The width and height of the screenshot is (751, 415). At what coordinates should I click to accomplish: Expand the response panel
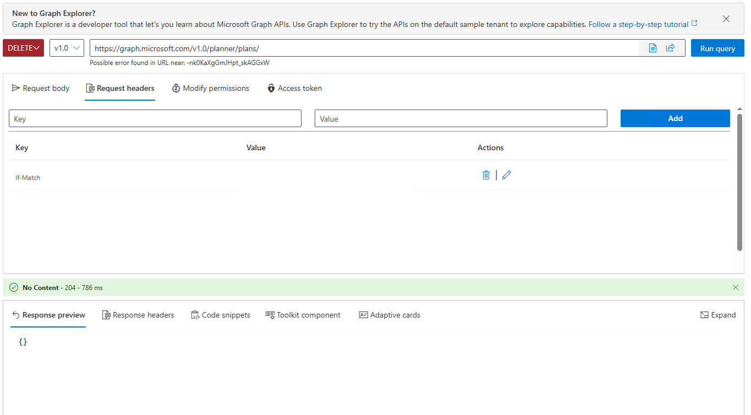point(718,315)
